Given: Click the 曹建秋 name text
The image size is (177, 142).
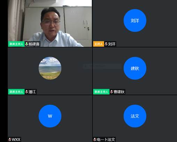Looking at the screenshot, I should [119, 92].
